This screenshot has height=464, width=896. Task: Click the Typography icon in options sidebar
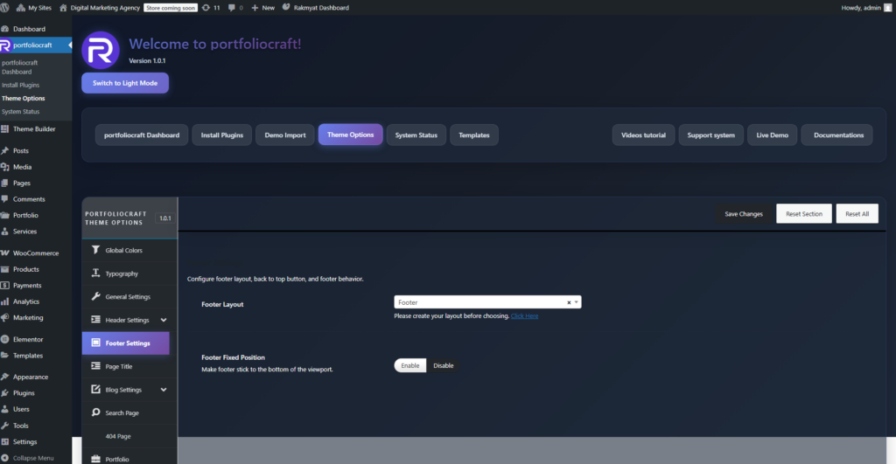pos(96,274)
